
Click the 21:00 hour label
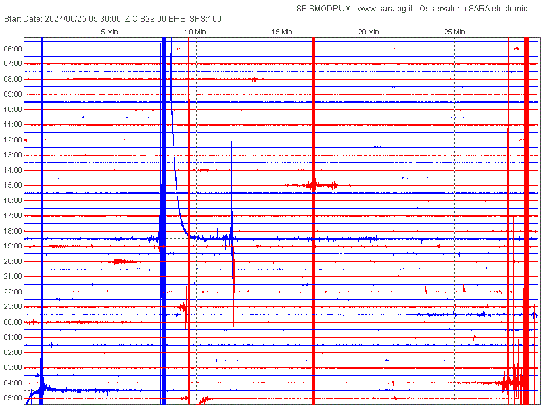[13, 276]
